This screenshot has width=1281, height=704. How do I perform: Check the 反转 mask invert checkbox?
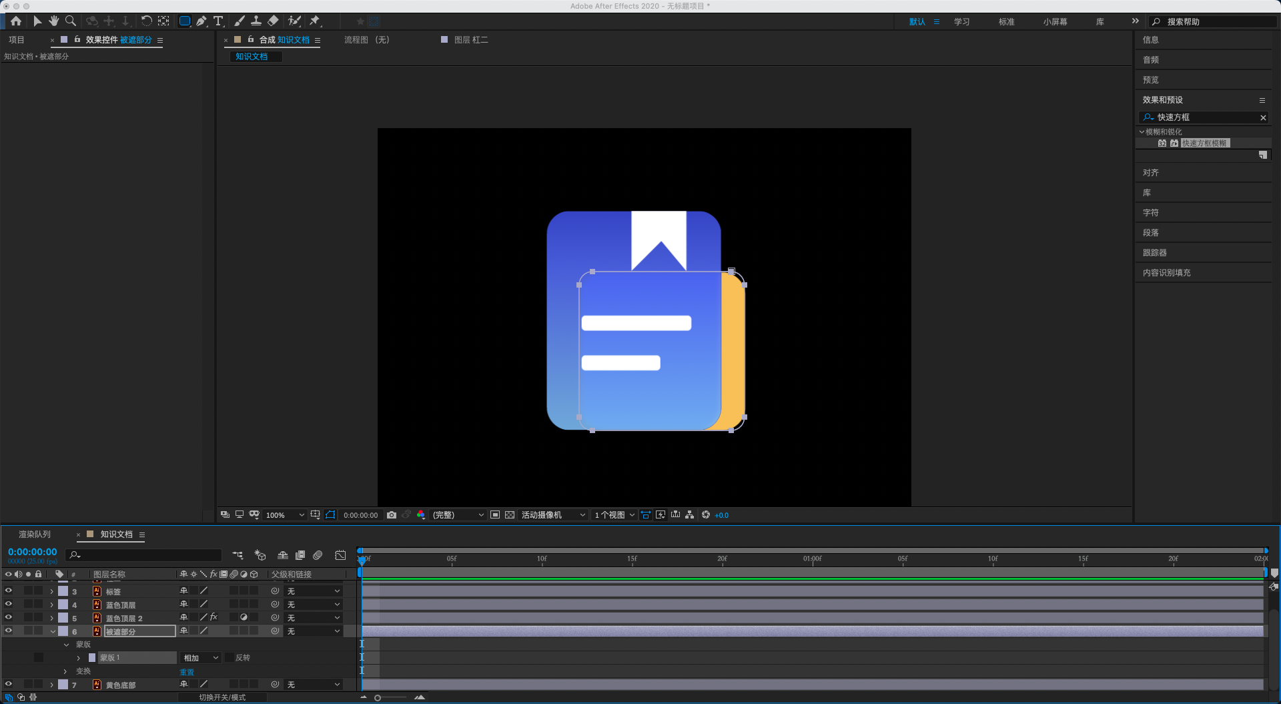click(230, 658)
